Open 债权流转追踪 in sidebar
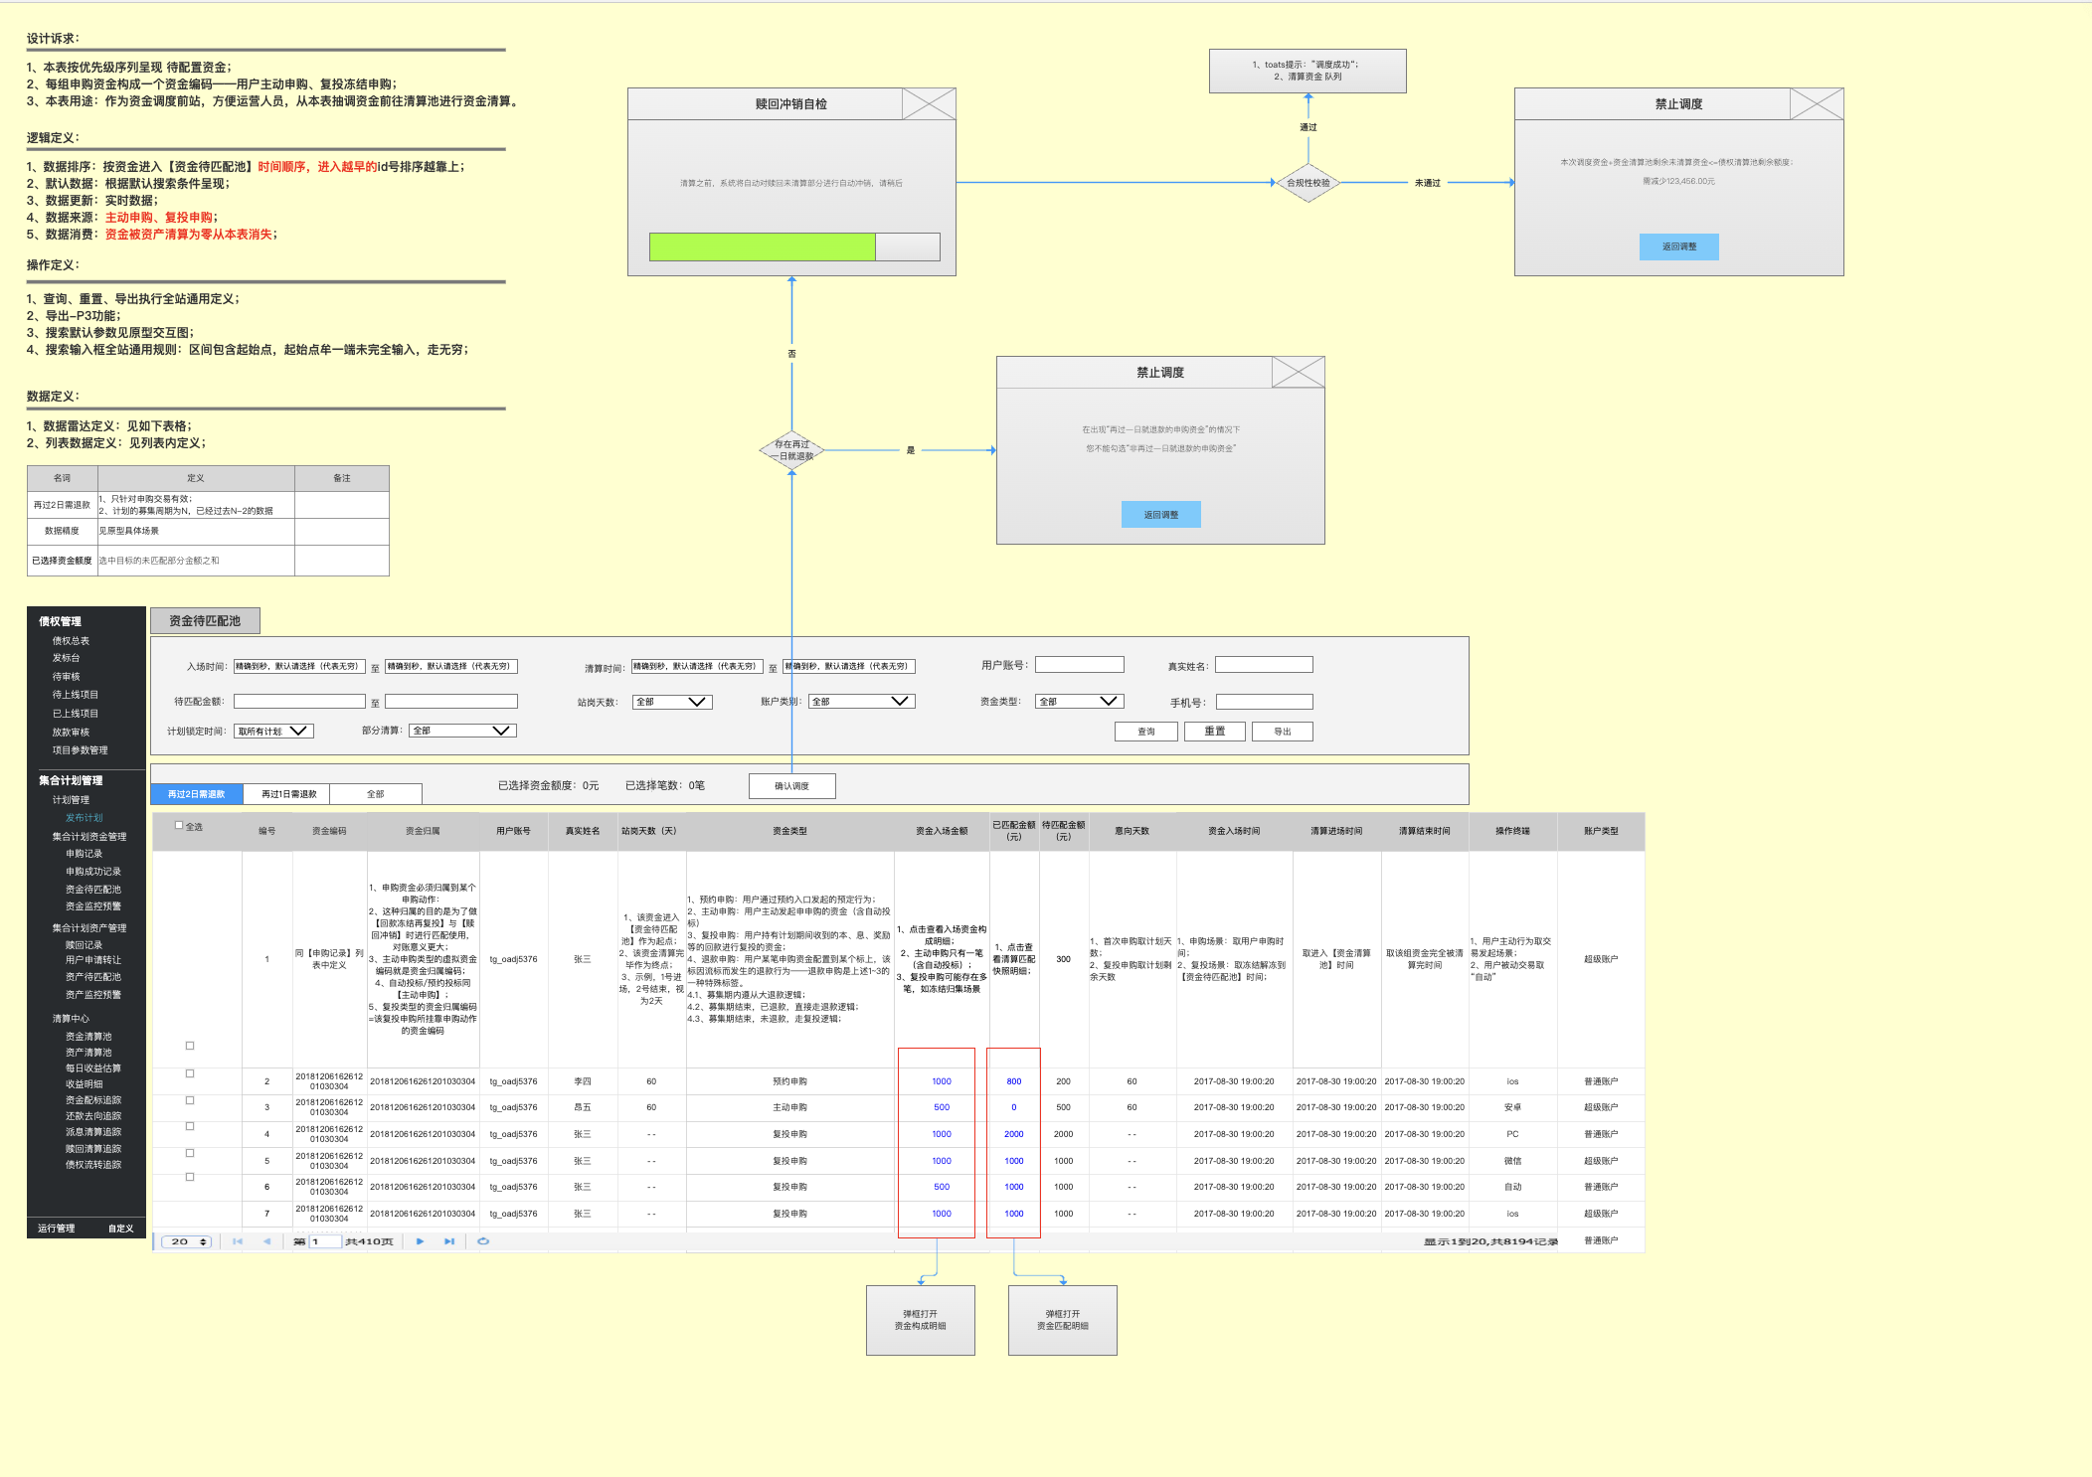The width and height of the screenshot is (2092, 1477). pos(92,1165)
